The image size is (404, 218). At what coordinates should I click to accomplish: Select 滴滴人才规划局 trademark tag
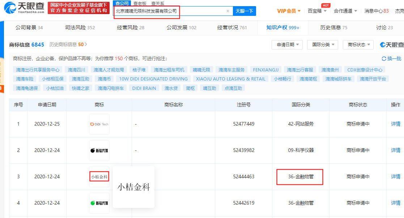109,70
